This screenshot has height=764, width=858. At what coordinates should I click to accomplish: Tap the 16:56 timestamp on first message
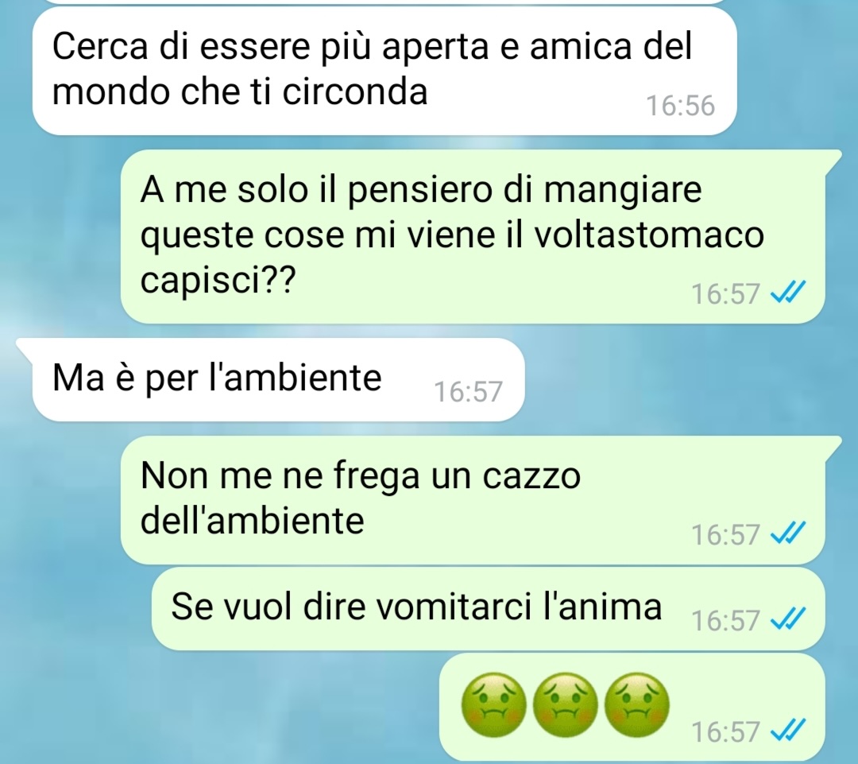(681, 105)
